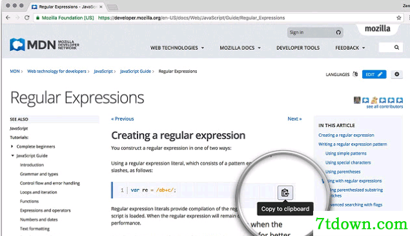Open Grammar and types sidebar link
This screenshot has height=236, width=410.
(x=39, y=174)
